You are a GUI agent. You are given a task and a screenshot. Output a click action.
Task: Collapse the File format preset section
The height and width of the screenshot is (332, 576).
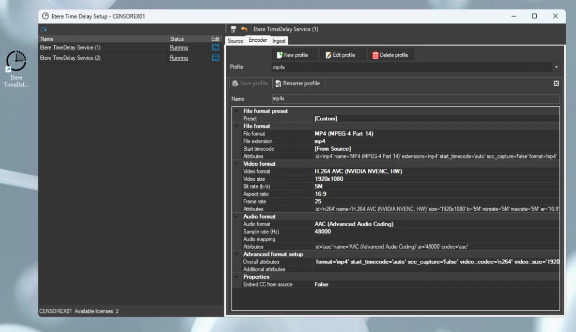coord(237,111)
